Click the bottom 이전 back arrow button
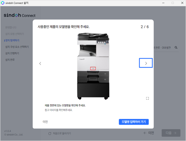Image resolution: width=186 pixels, height=141 pixels. tap(149, 133)
